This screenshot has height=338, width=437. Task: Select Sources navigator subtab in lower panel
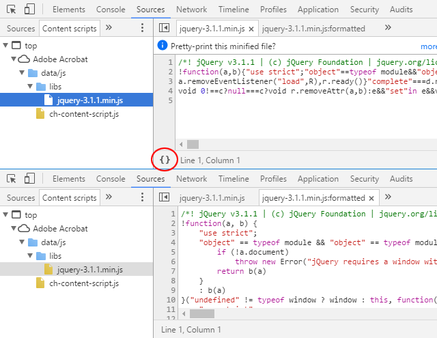21,198
